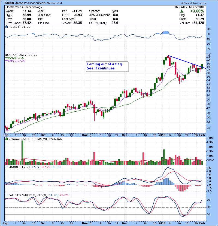Click the 42 price level on right axis
This screenshot has height=226, width=218.
coord(208,55)
